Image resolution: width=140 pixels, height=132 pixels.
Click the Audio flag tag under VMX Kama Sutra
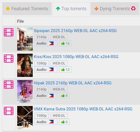pos(46,122)
